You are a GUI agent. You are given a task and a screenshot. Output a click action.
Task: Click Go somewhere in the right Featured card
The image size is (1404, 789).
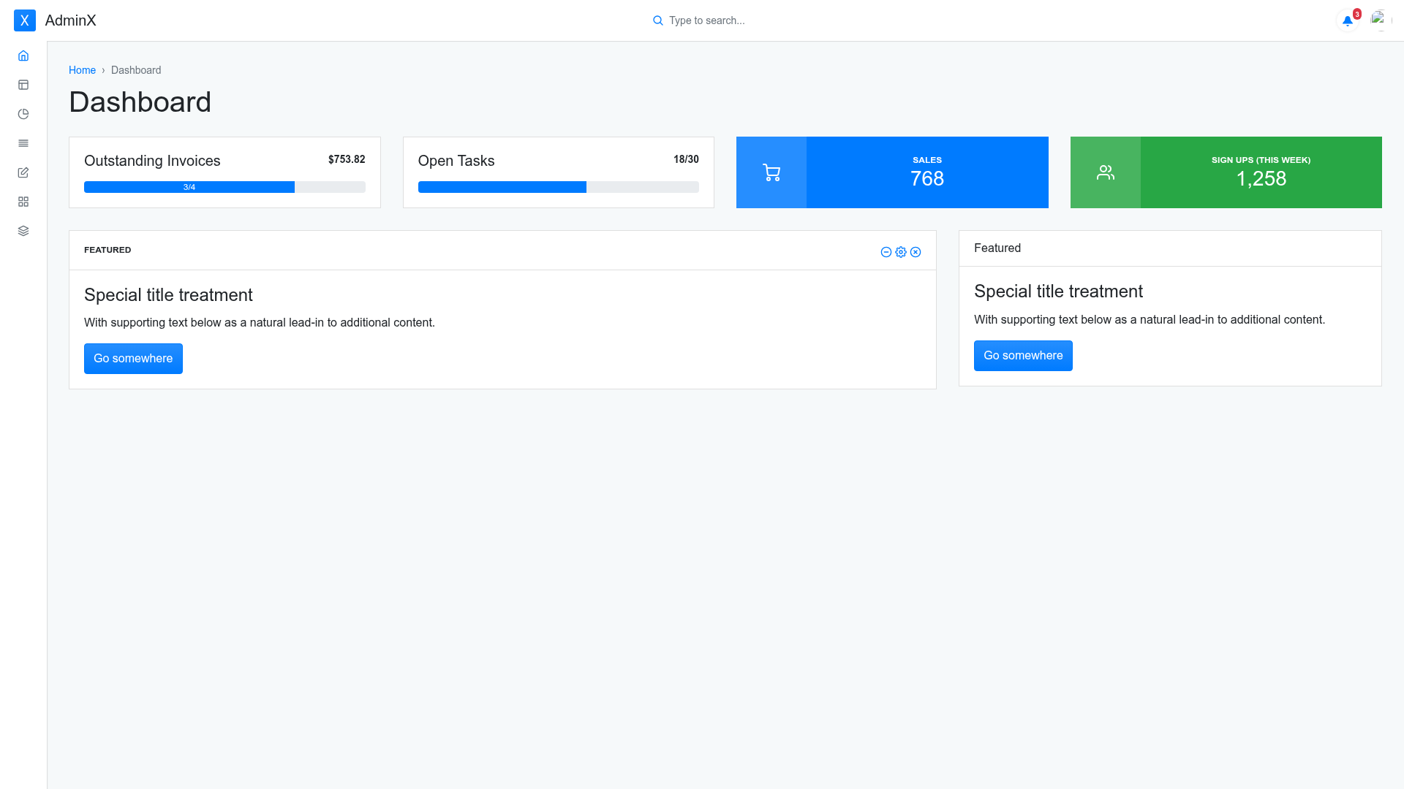coord(1023,356)
